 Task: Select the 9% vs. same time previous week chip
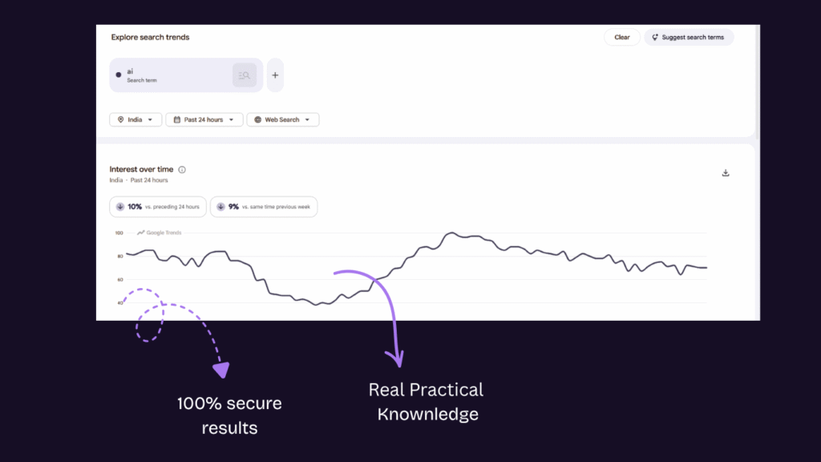(264, 207)
